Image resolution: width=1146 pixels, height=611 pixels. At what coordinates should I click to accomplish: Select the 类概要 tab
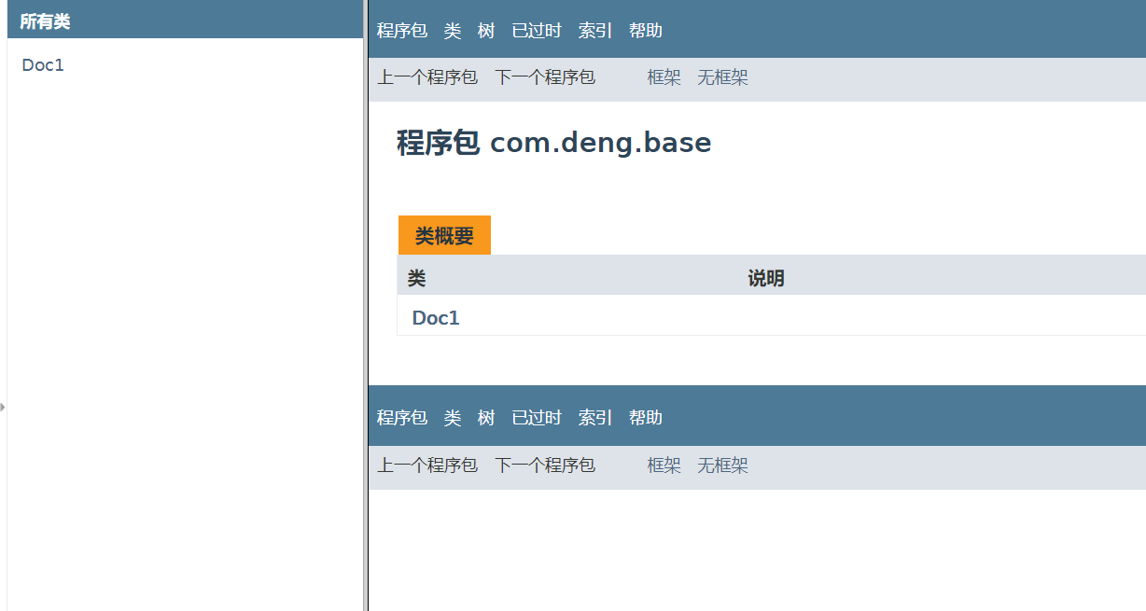[444, 236]
